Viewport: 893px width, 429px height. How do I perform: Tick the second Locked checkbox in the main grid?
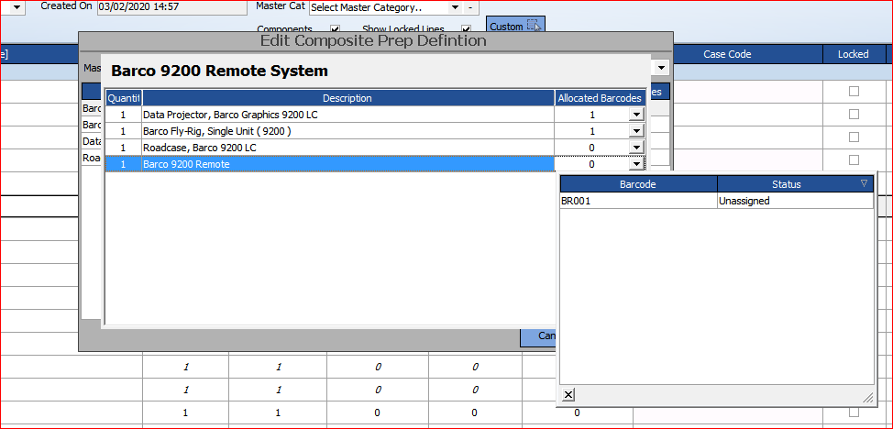coord(854,114)
